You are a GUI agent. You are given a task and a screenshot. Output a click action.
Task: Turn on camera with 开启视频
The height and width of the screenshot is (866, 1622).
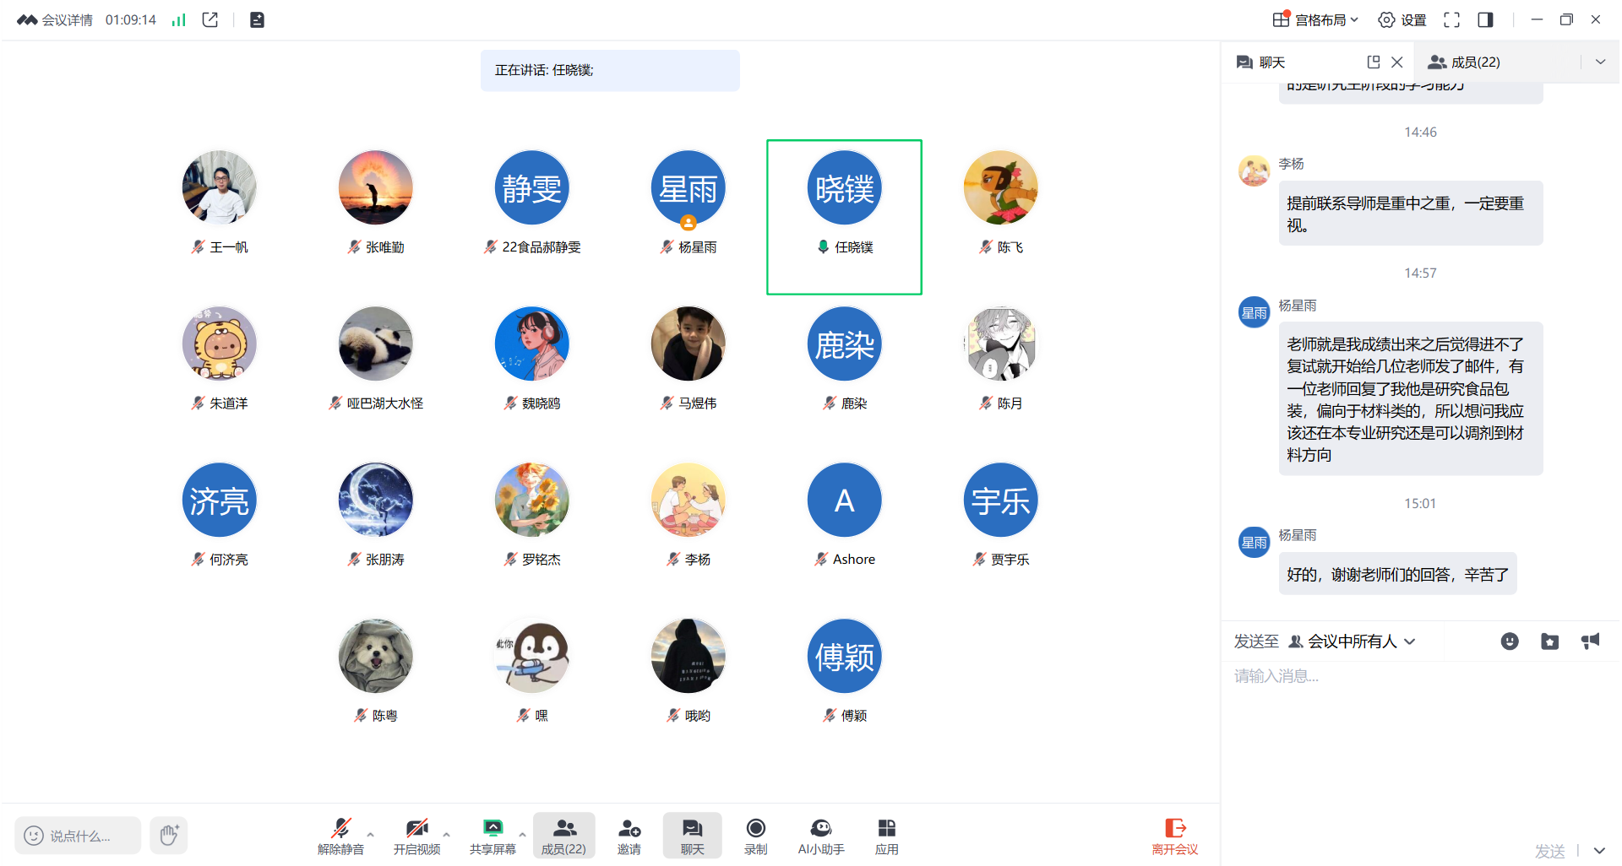point(416,835)
